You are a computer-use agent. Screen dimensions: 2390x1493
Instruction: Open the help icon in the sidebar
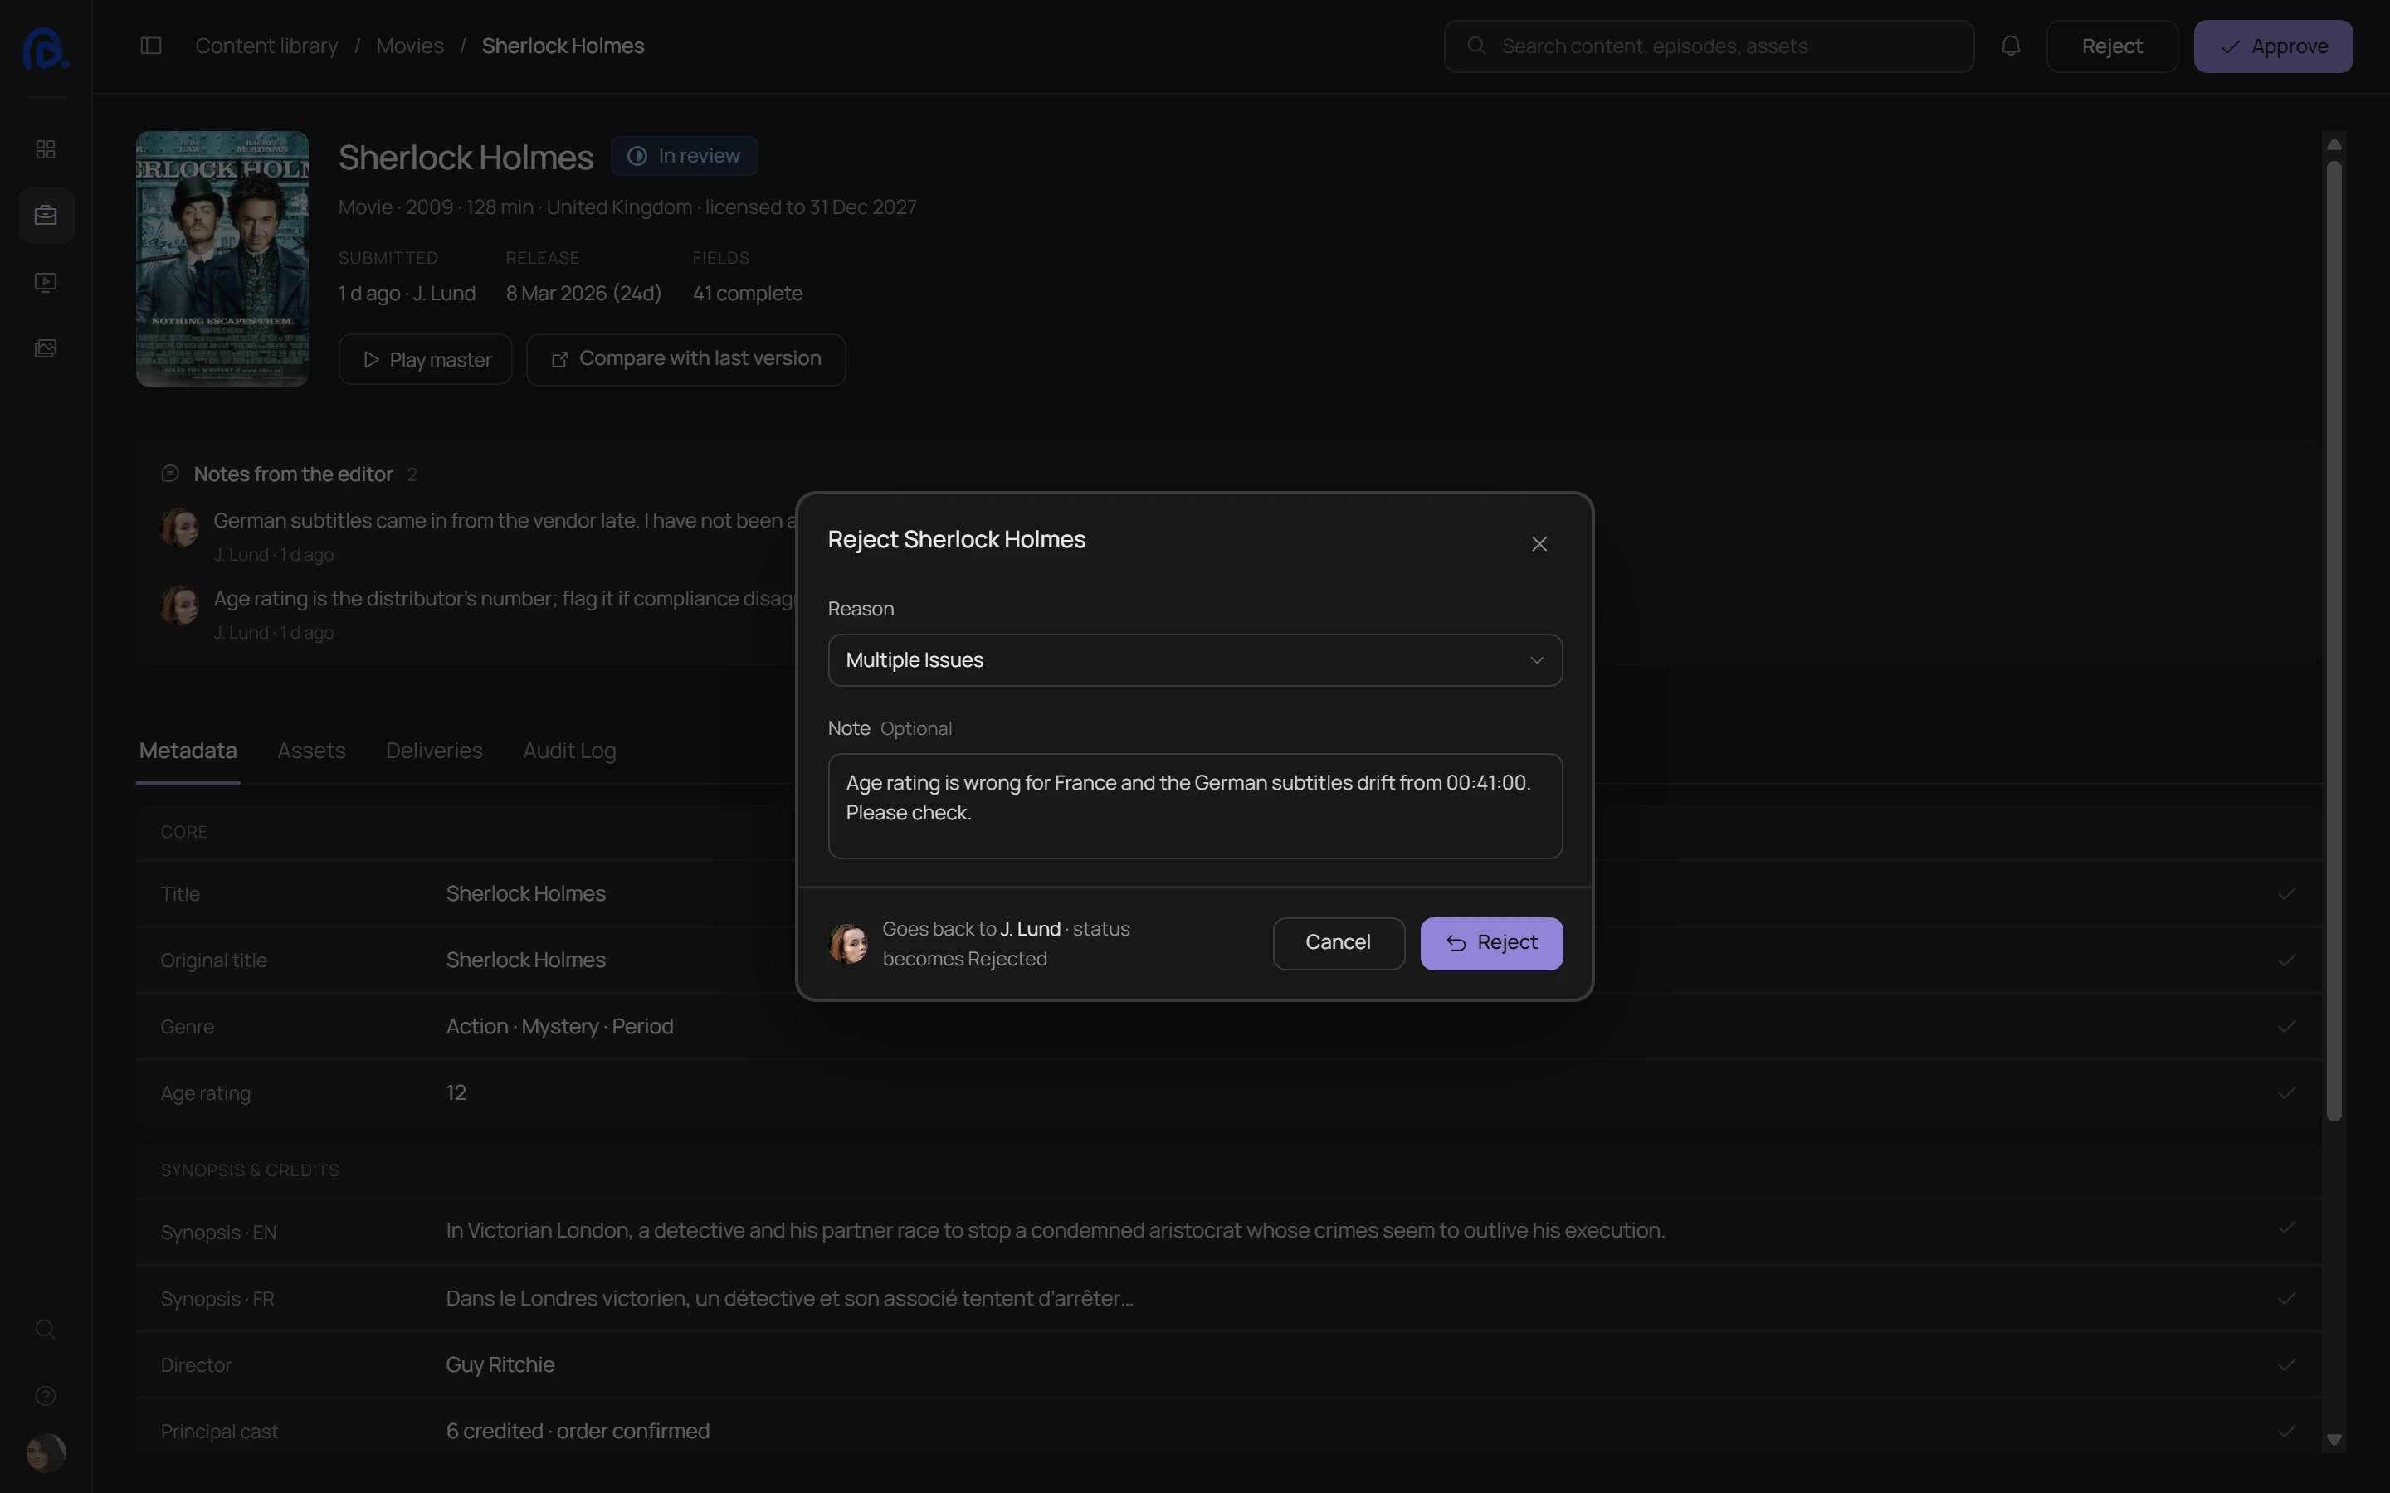pyautogui.click(x=46, y=1395)
